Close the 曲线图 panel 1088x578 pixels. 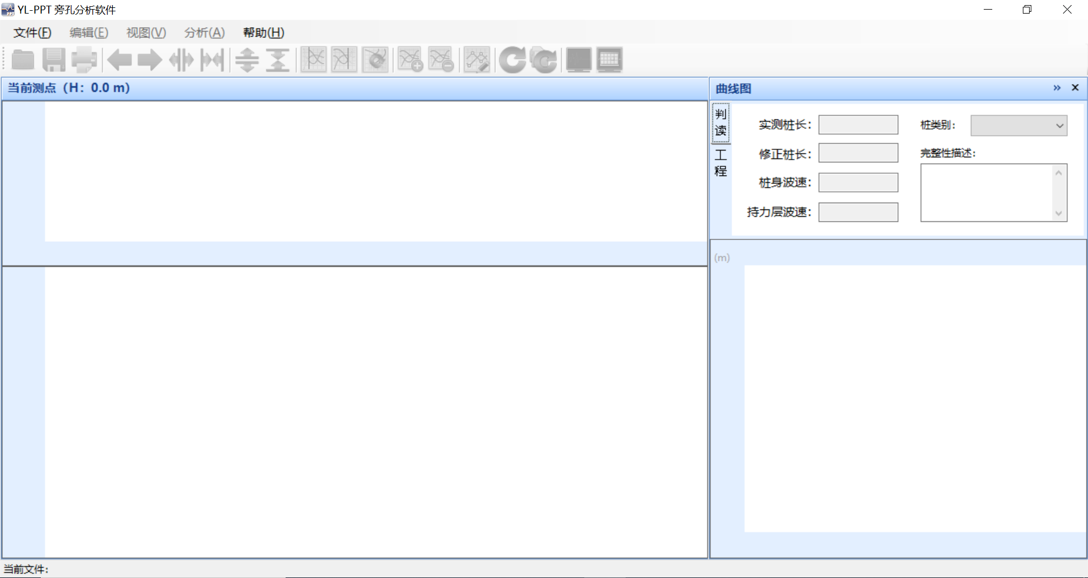[1075, 88]
